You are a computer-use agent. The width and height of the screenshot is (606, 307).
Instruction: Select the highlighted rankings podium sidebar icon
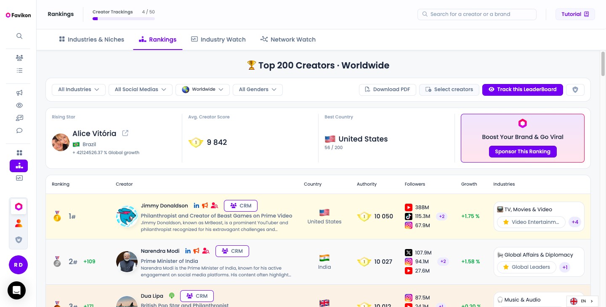19,166
